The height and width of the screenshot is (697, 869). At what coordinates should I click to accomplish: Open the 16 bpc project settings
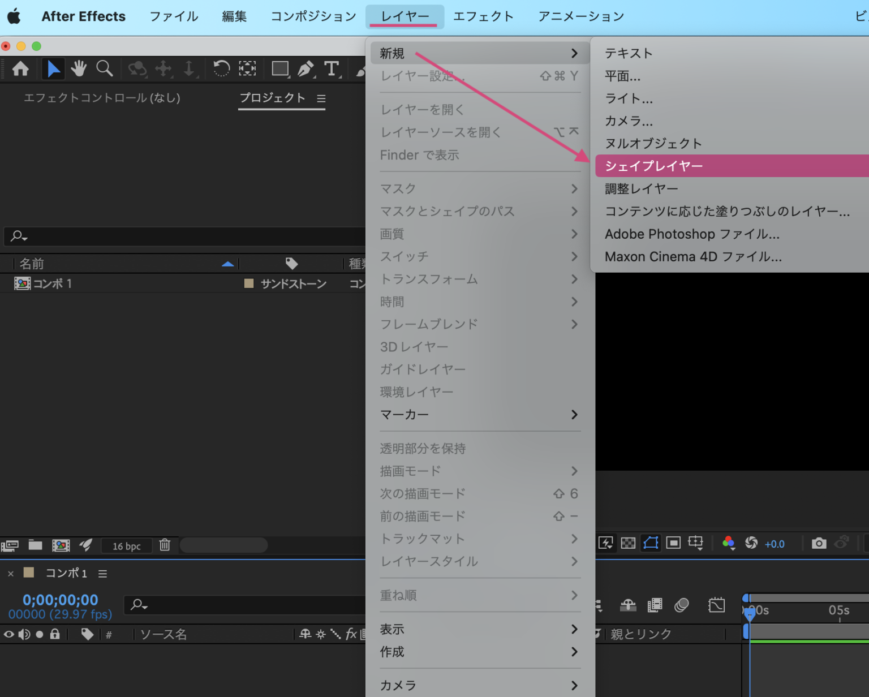click(126, 545)
